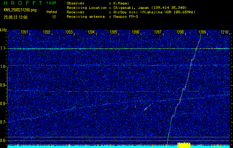Click the 1209 time axis marker

click(x=202, y=32)
